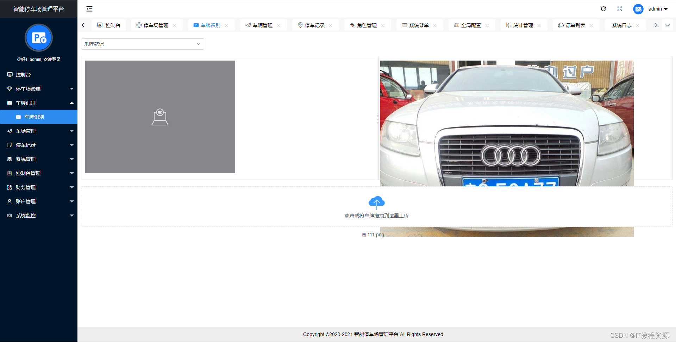Close the 车辆管理 tab

[x=278, y=25]
